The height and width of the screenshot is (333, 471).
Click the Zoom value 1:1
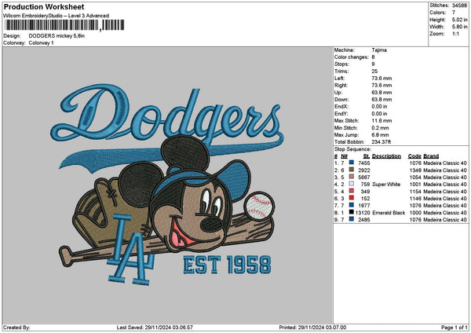455,34
